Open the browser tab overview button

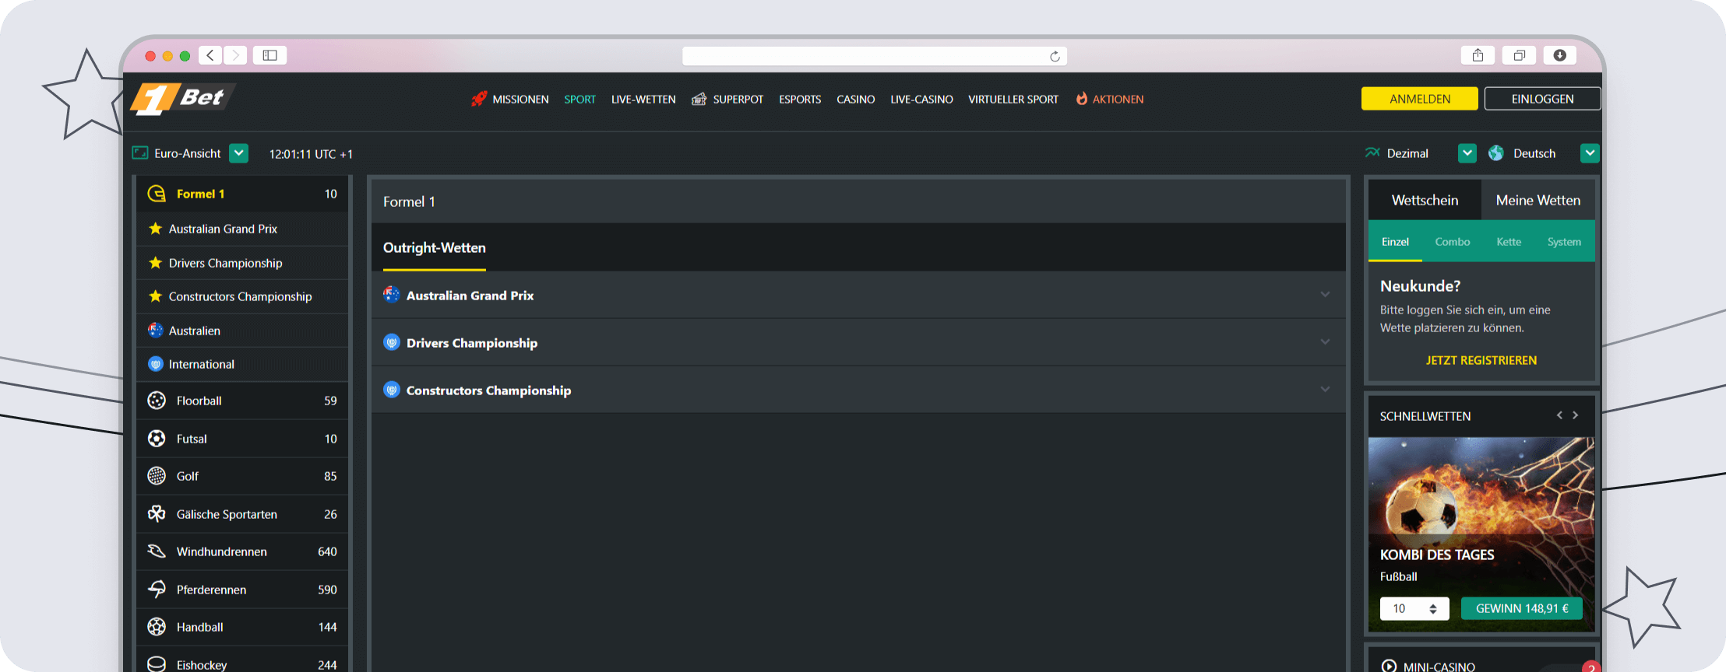coord(1519,55)
